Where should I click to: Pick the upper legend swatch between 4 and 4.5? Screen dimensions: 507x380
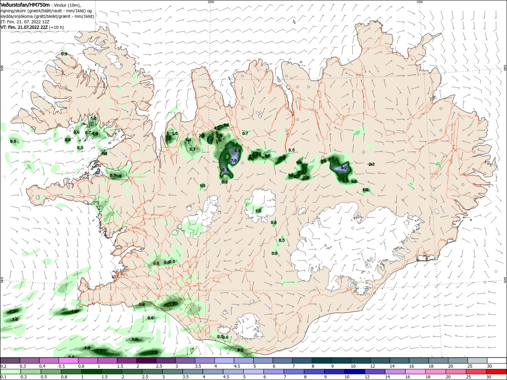click(224, 361)
